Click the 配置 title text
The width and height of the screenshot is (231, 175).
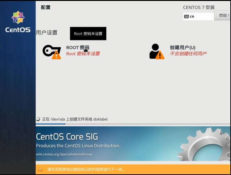point(46,7)
